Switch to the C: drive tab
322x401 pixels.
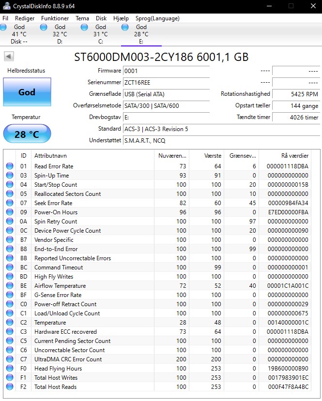[100, 34]
